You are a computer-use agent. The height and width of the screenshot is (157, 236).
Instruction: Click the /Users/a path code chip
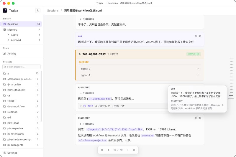tap(148, 135)
